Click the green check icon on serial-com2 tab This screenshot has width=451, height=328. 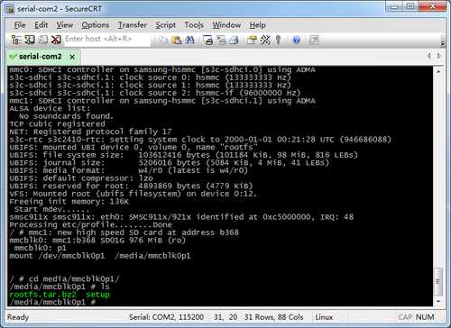click(13, 56)
